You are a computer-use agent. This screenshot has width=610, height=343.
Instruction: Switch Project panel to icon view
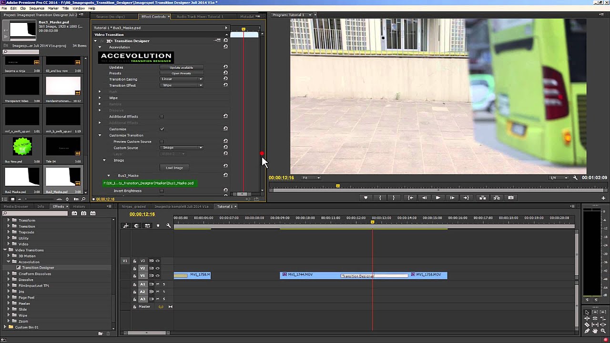coord(13,199)
